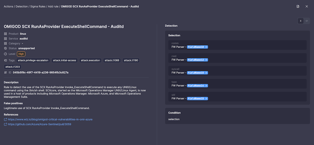The image size is (314, 145).
Task: Click the uid field mapping input
Action: [x=237, y=97]
